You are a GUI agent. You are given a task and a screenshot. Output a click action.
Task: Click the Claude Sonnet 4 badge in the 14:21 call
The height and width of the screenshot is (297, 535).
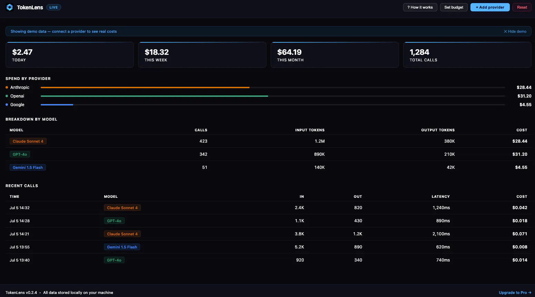click(122, 234)
